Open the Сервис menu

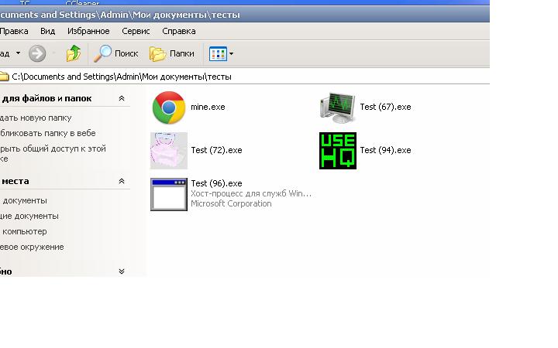coord(136,31)
